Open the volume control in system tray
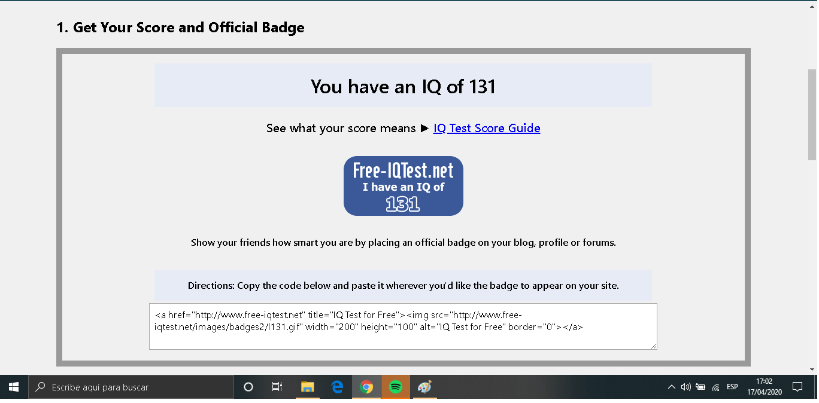The height and width of the screenshot is (403, 819). pos(686,387)
